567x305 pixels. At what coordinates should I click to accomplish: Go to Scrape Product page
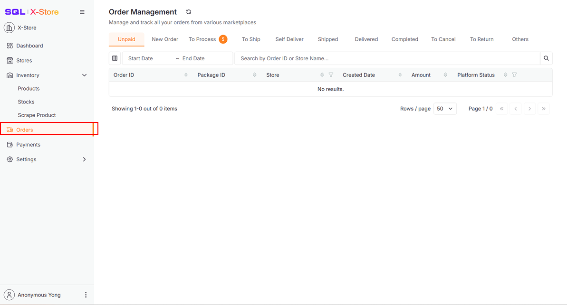37,115
